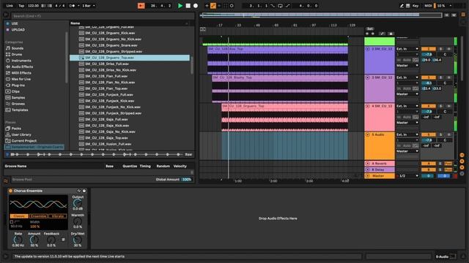The height and width of the screenshot is (263, 469).
Task: Start playback with the green Play button
Action: pos(180,6)
